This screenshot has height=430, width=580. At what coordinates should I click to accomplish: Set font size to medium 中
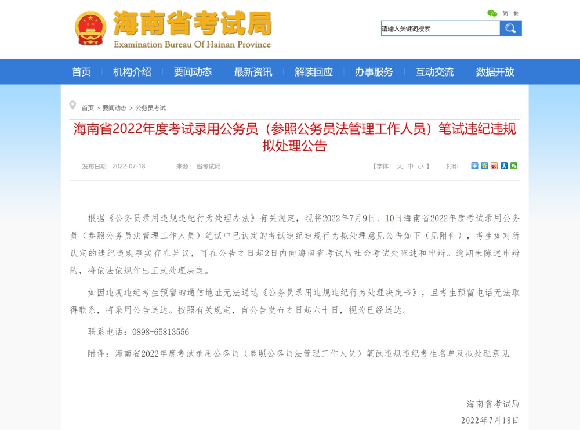[x=410, y=167]
